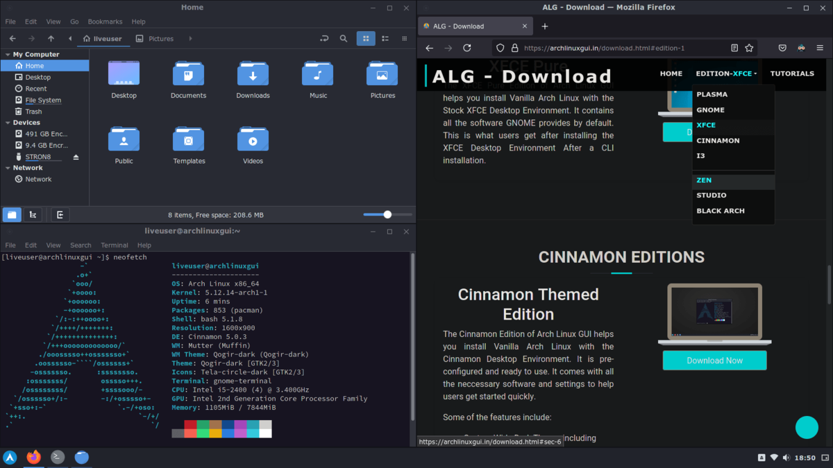Collapse Devices section in sidebar
This screenshot has width=833, height=468.
[x=7, y=123]
